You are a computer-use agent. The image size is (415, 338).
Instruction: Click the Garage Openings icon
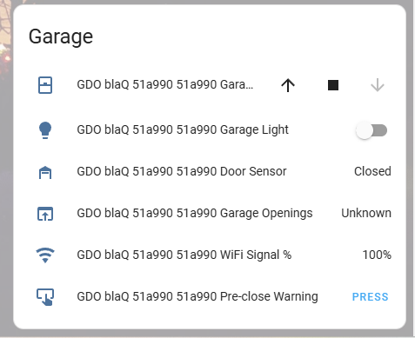coord(45,214)
